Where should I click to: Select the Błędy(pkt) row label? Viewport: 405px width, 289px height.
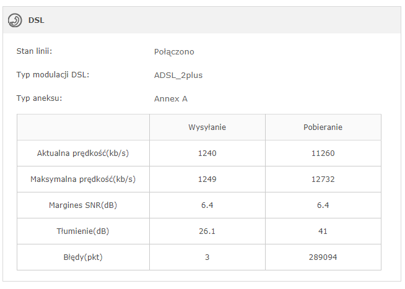[x=83, y=257]
